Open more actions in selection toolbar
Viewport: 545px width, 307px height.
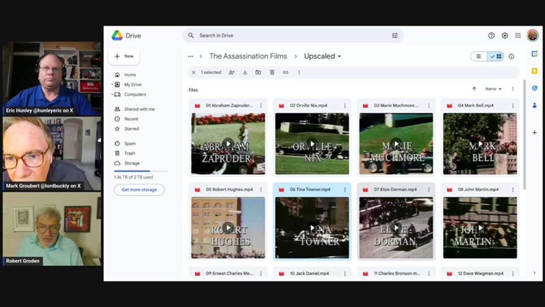tap(299, 72)
